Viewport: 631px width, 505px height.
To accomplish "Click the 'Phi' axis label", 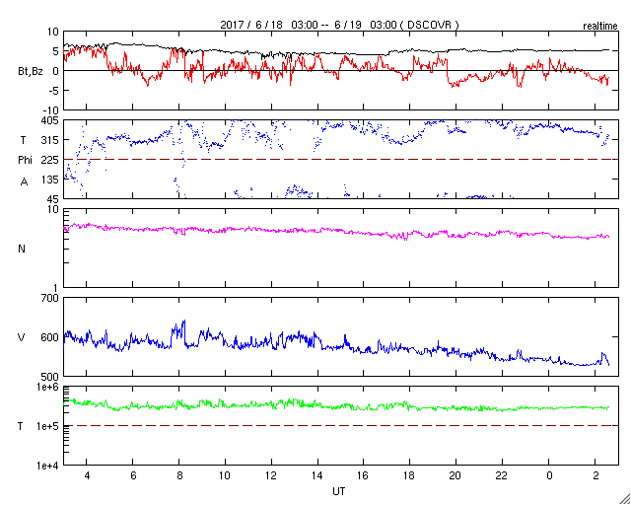I will pos(25,161).
